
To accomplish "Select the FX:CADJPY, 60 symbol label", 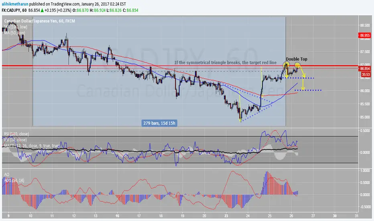I will pyautogui.click(x=14, y=10).
